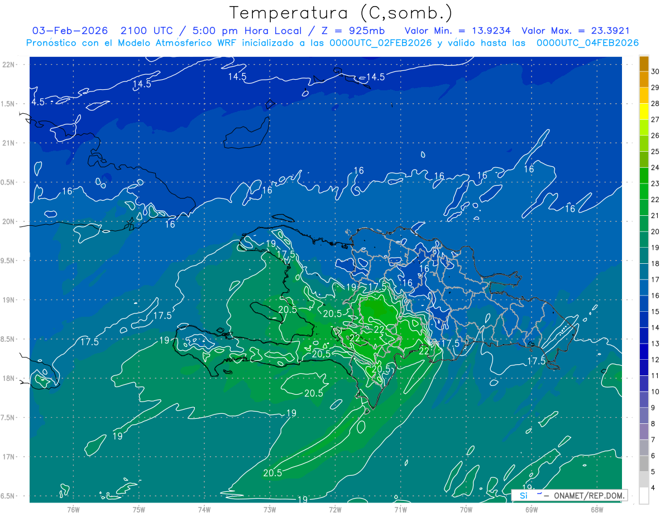
Task: Click the '73W' longitude axis label
Action: [270, 510]
